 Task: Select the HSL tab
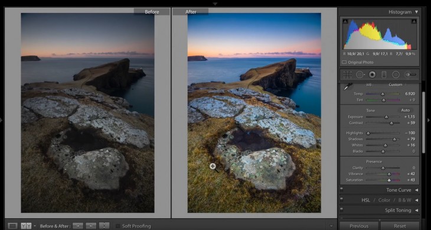point(365,200)
